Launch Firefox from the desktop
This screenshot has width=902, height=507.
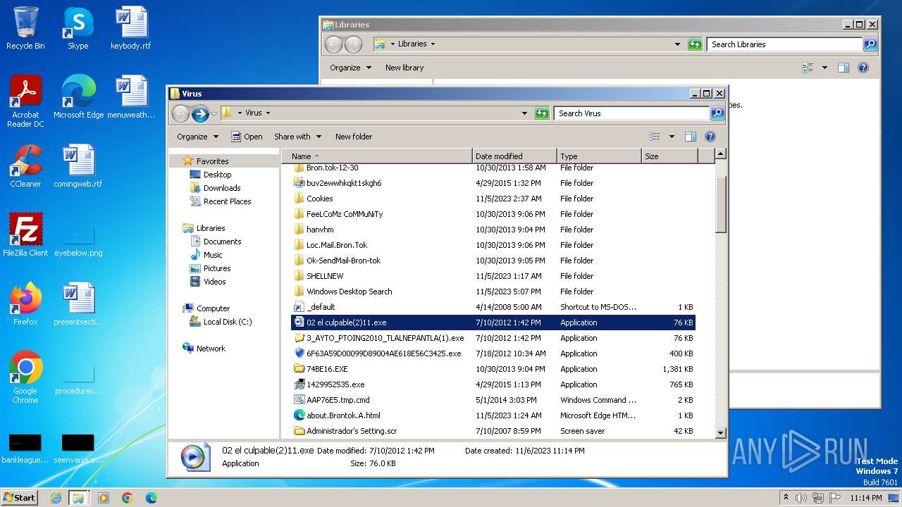[x=25, y=303]
